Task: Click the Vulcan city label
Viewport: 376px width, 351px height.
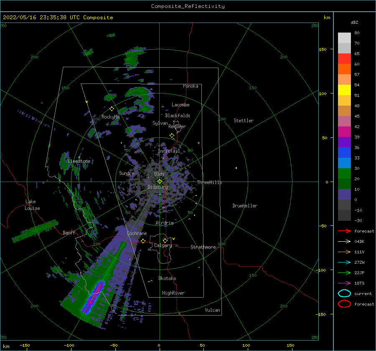Action: pos(213,310)
